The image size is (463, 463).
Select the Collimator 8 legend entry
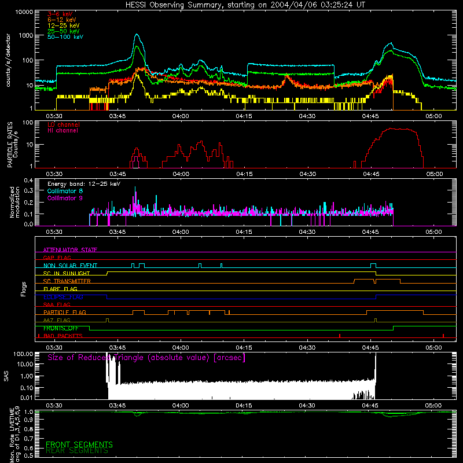65,191
